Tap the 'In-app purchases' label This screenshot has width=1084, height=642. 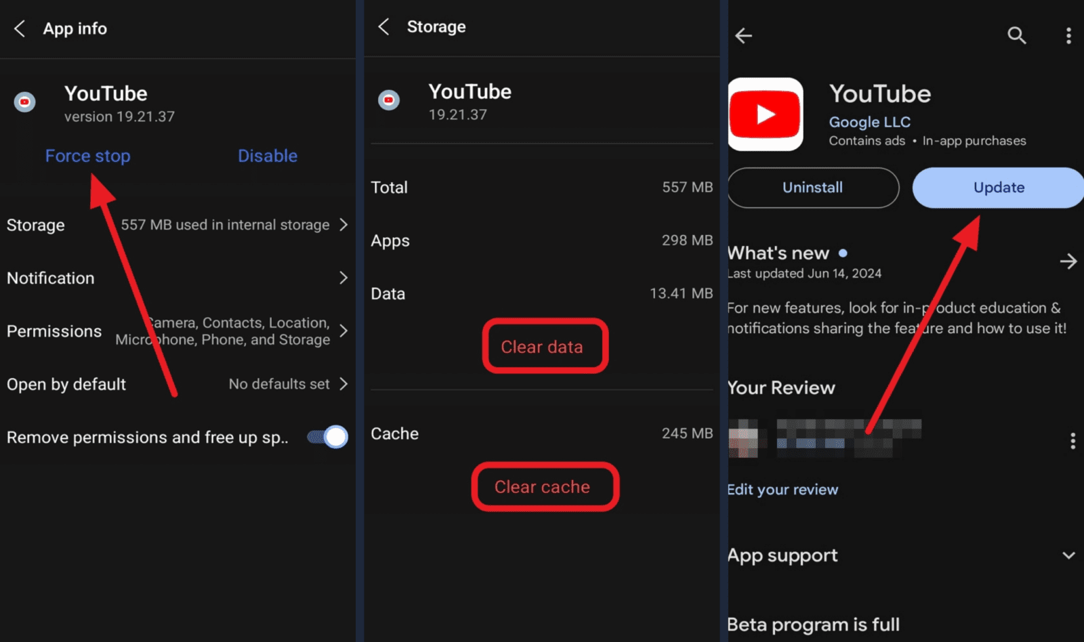coord(974,141)
